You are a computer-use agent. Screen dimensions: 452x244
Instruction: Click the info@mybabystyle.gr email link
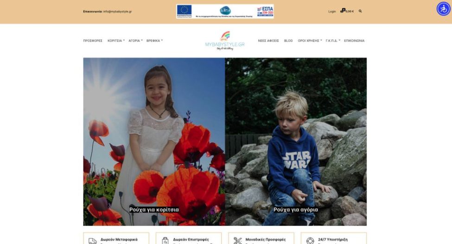[x=117, y=12]
